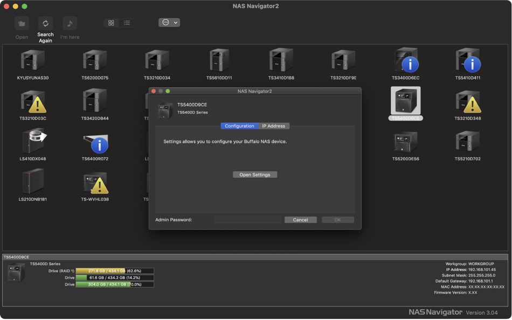Click the Workgroup: WORKGROUP text

coord(469,264)
